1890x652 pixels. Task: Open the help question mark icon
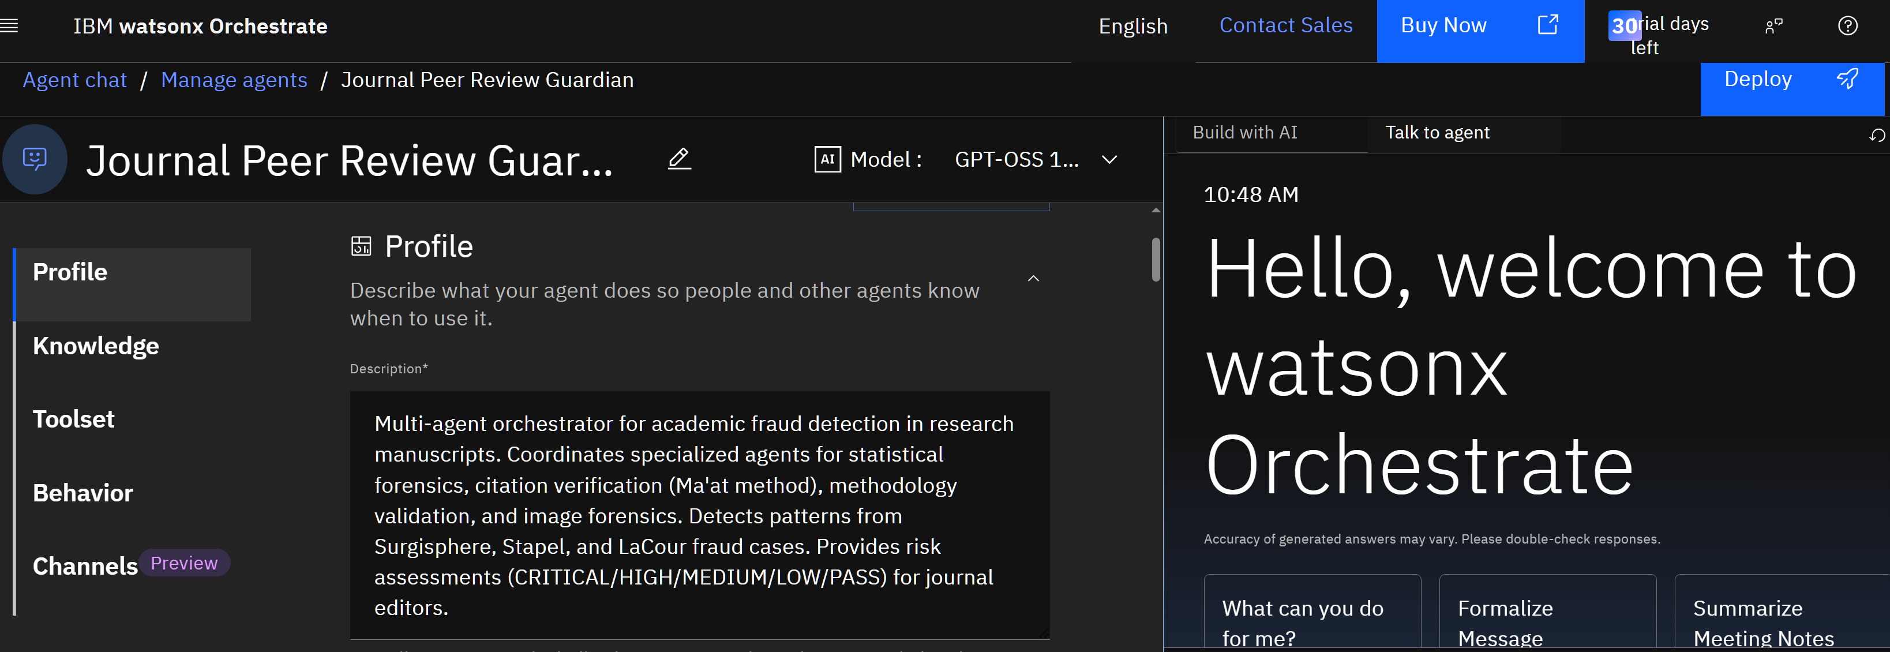tap(1847, 27)
